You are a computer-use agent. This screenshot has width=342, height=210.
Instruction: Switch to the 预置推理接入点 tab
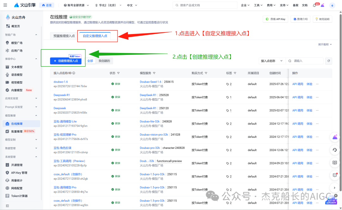tap(64, 36)
